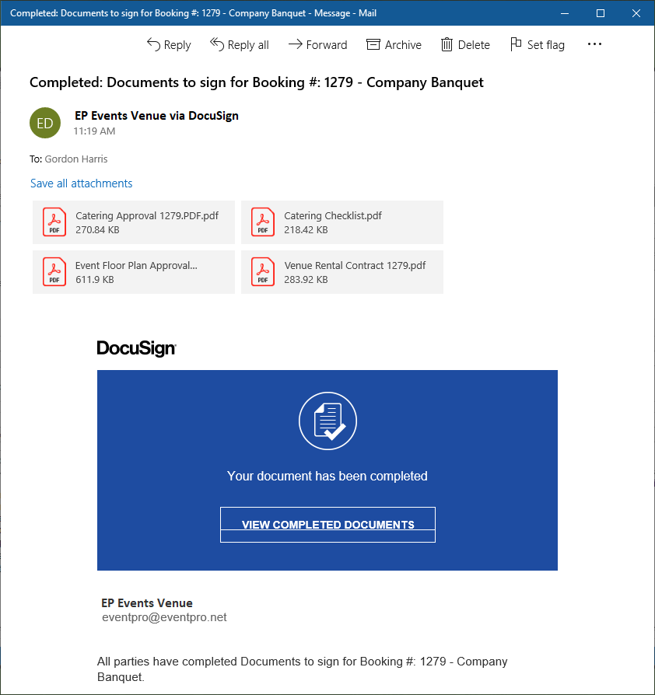Screen dimensions: 655x695
Task: Click the 611.9 KB file size
Action: (94, 280)
